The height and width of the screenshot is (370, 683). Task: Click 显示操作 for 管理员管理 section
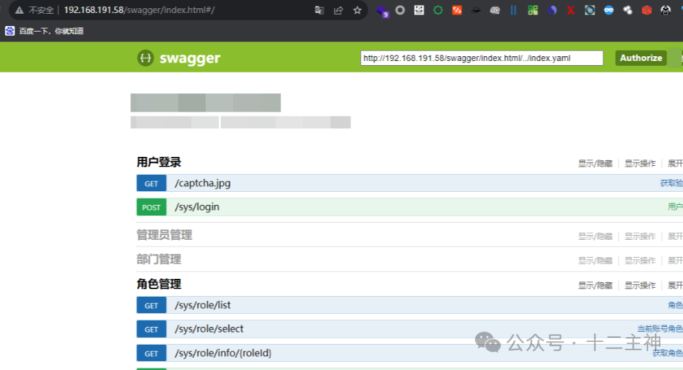coord(640,236)
